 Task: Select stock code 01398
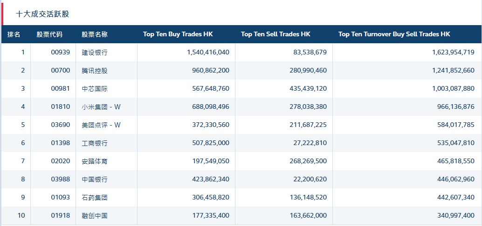pyautogui.click(x=61, y=143)
